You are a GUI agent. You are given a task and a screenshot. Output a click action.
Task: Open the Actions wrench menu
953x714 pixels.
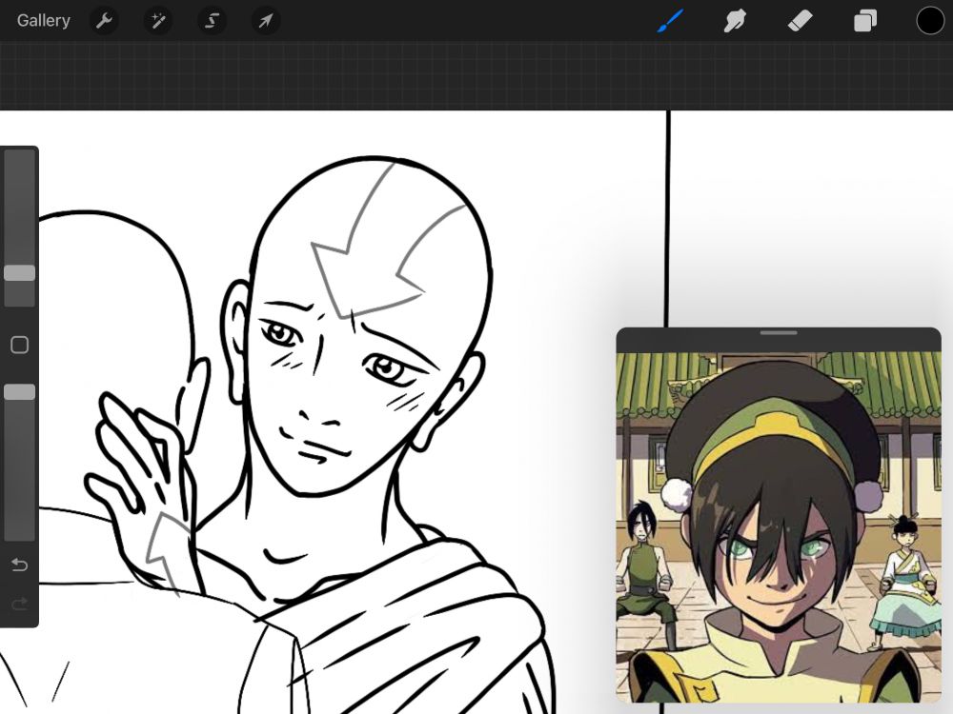tap(104, 21)
